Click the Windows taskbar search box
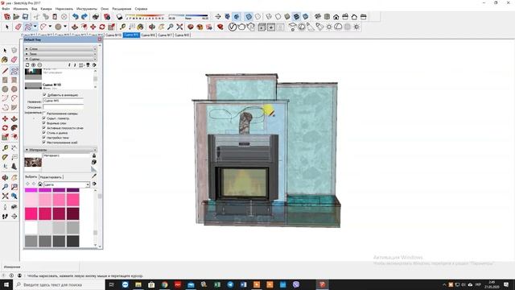Image resolution: width=515 pixels, height=290 pixels. click(x=59, y=284)
